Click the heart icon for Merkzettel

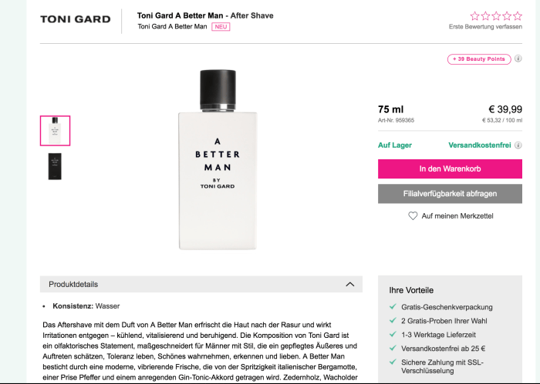click(413, 216)
